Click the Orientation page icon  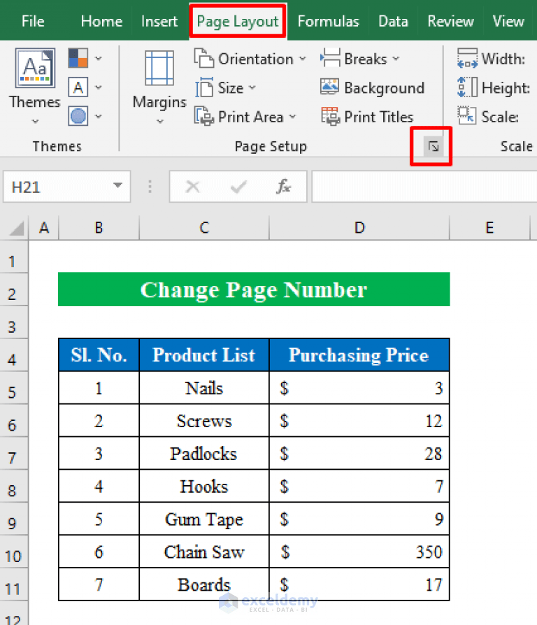point(203,59)
